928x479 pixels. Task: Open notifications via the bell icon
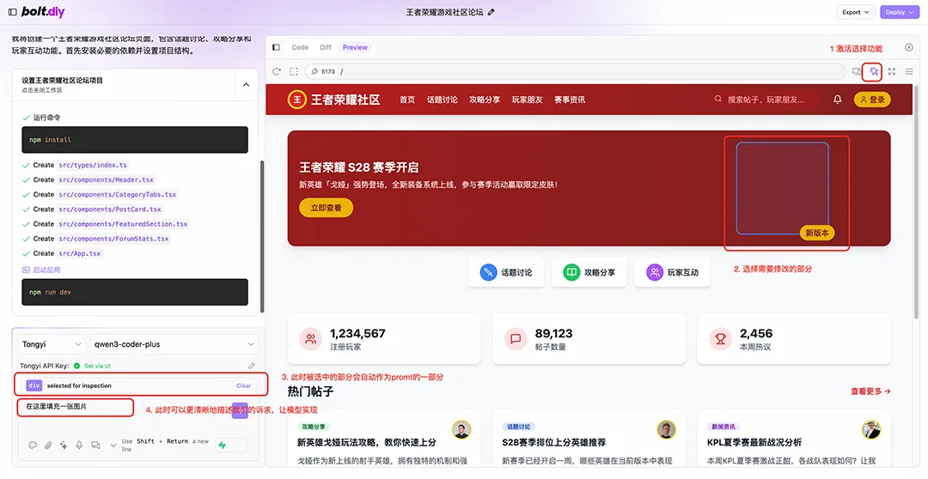coord(838,100)
